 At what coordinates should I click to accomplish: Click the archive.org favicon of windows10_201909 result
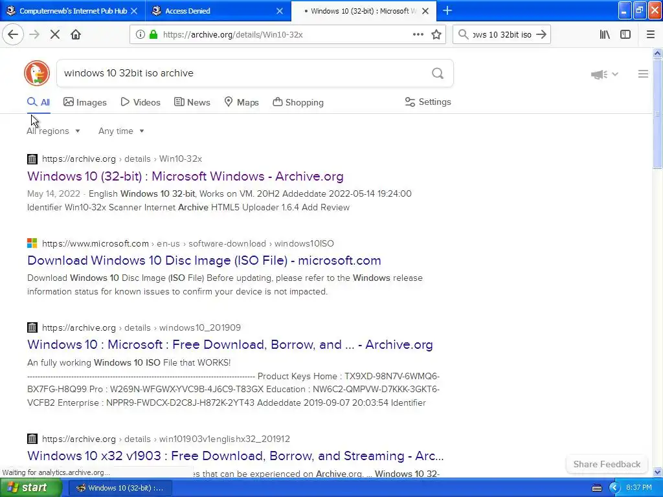click(32, 327)
